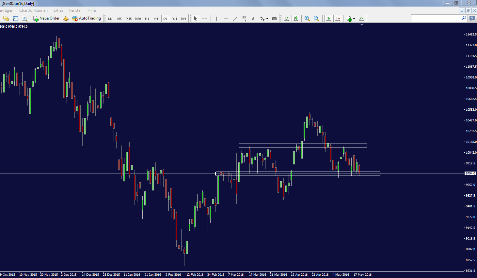Click the arrows object icon
The image size is (477, 278).
[x=262, y=19]
